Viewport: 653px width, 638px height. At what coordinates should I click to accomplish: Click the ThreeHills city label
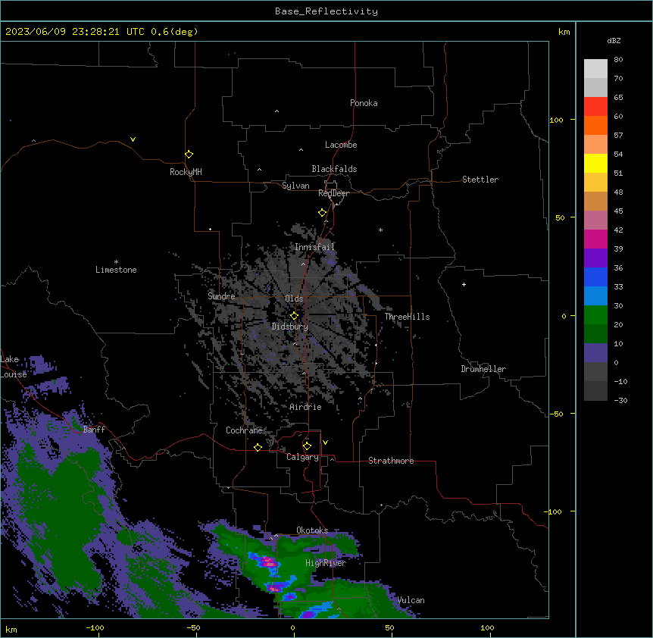click(407, 317)
